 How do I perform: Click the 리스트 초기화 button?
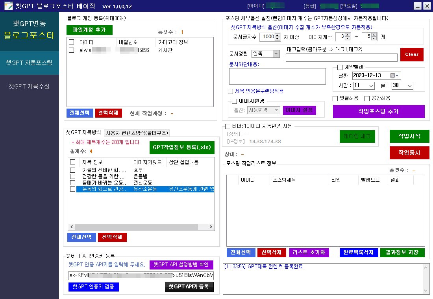pos(309,253)
